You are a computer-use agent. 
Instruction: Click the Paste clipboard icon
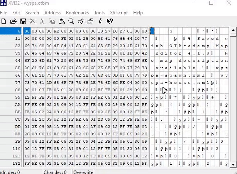pyautogui.click(x=61, y=21)
